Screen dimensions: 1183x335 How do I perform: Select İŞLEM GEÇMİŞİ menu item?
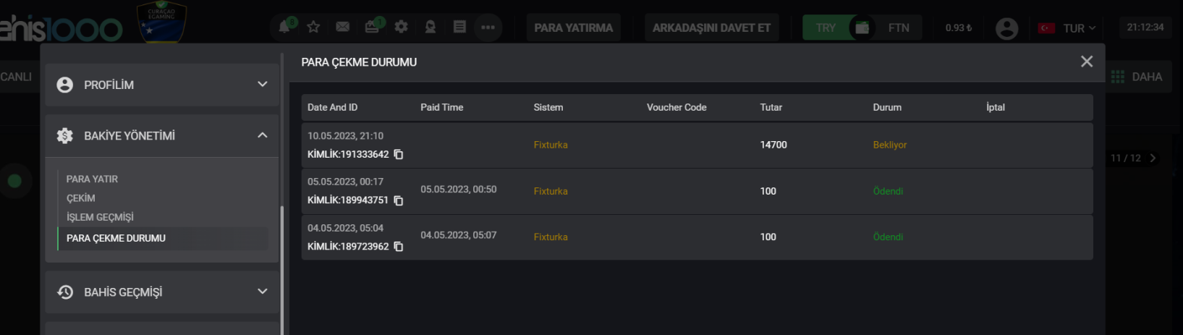coord(100,217)
